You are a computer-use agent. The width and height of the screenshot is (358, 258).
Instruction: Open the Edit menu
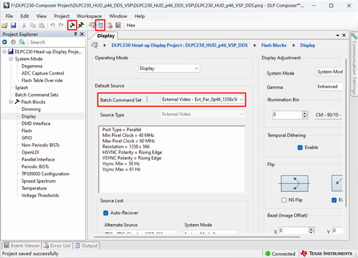click(x=25, y=16)
